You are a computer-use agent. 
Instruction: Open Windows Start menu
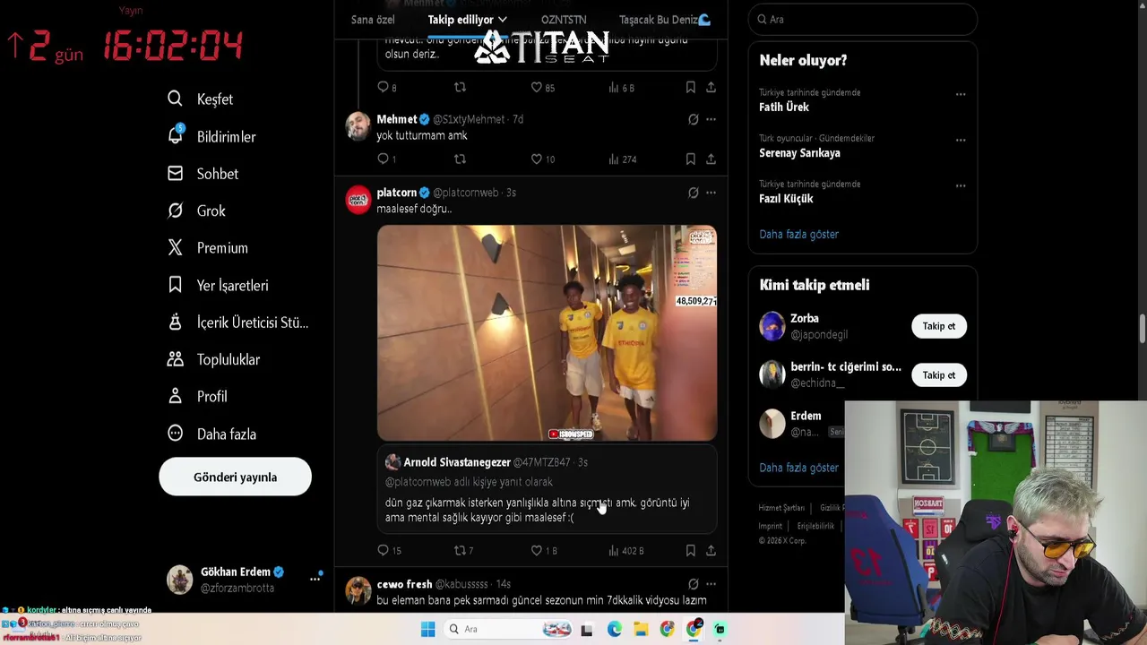point(427,629)
